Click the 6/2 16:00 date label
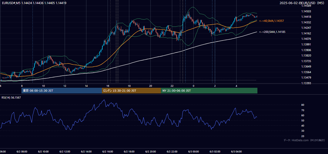This screenshot has width=328, height=154. 108,152
